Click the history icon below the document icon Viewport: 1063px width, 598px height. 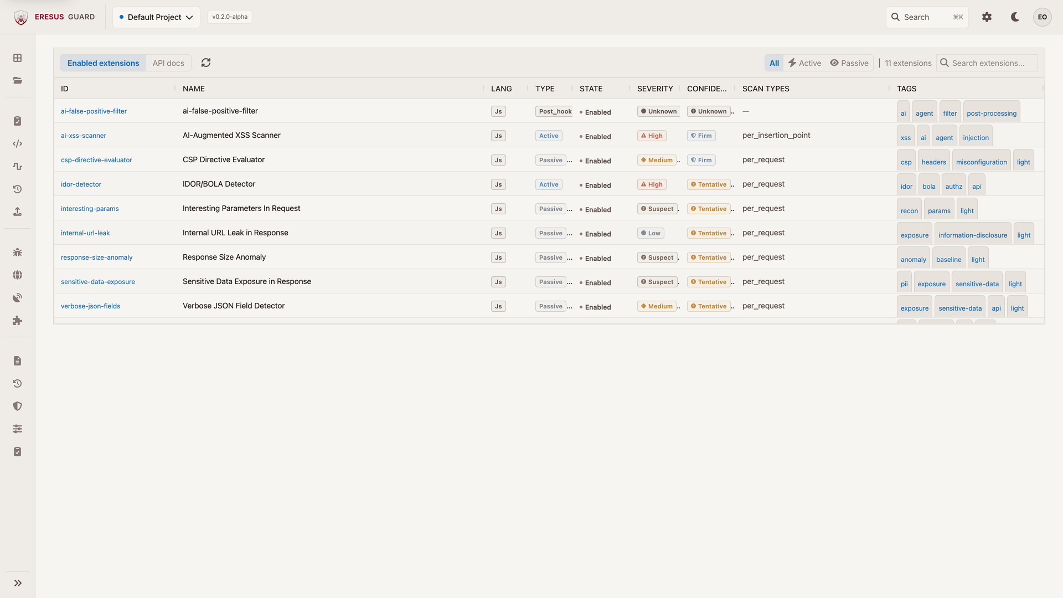point(18,384)
